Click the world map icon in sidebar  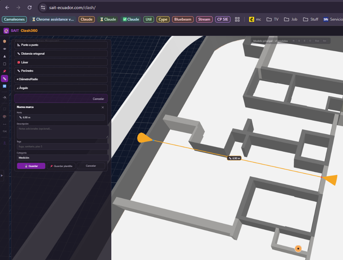[4, 131]
